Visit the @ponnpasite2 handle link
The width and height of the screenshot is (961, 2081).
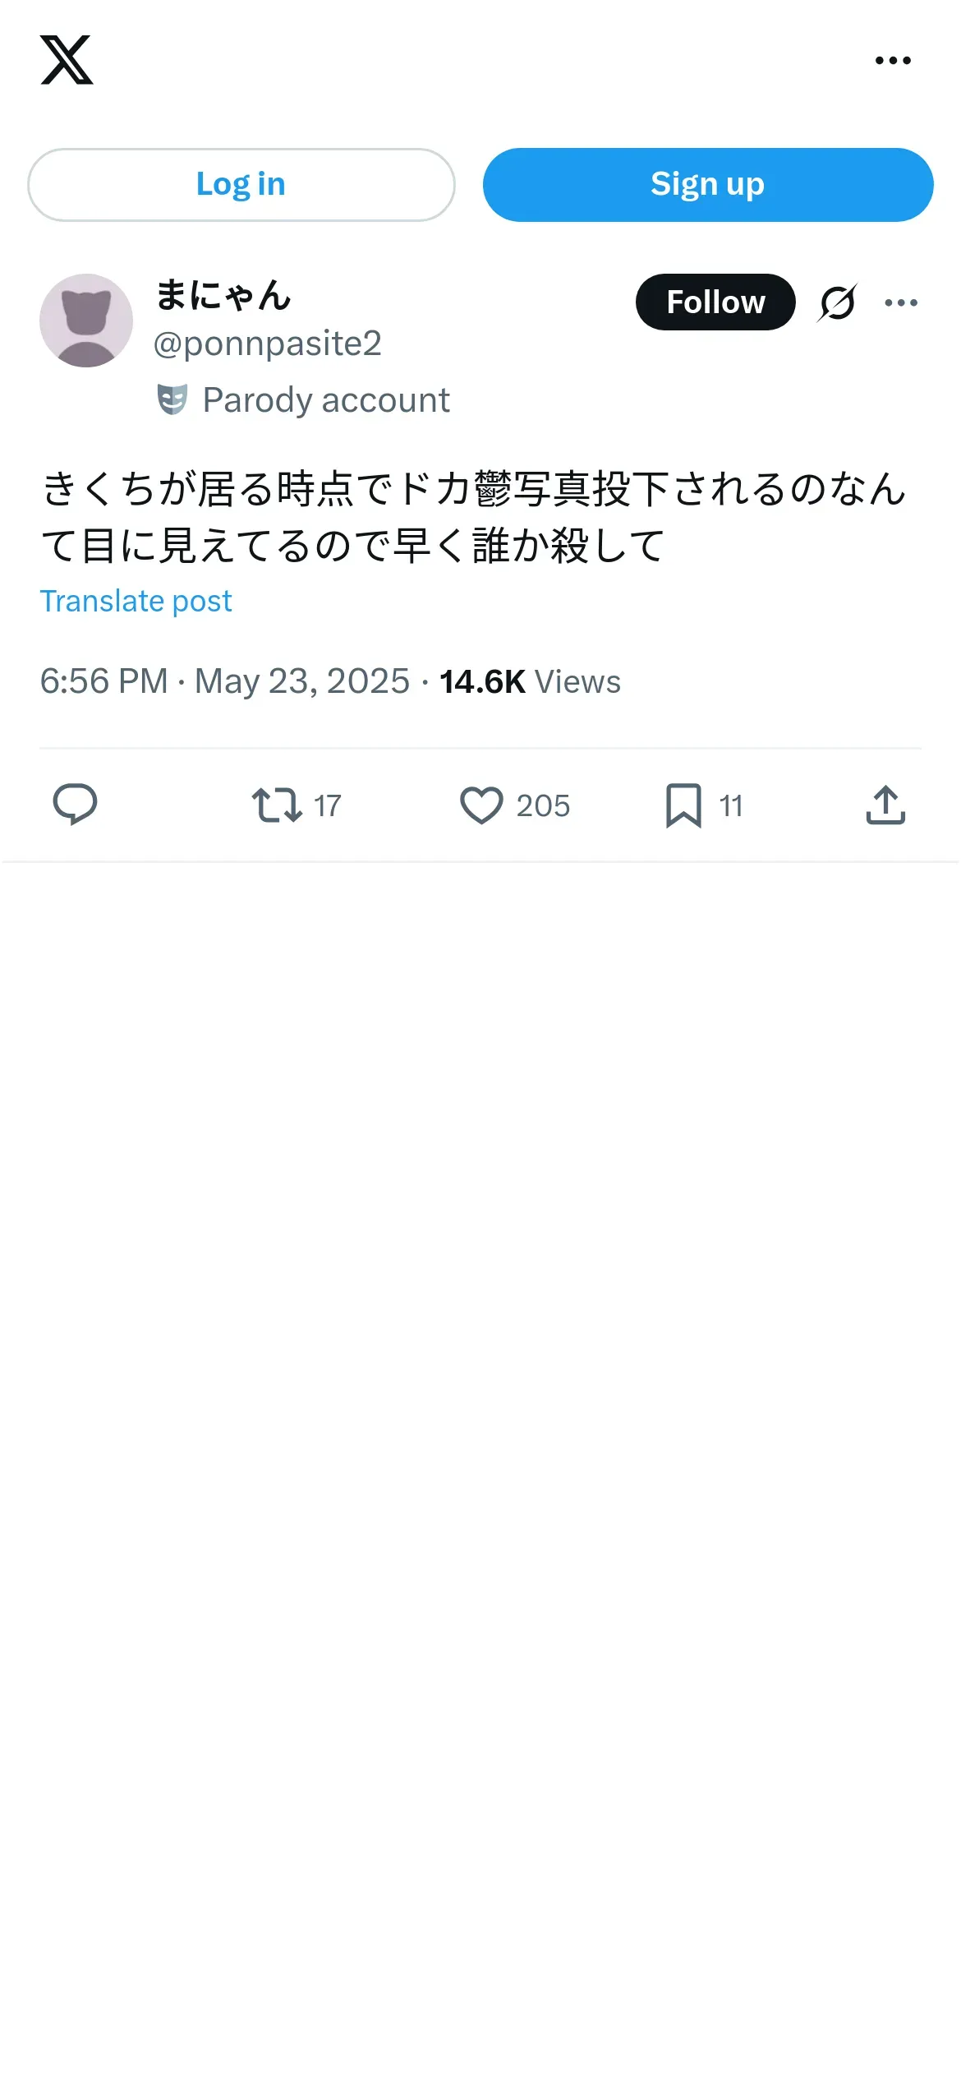[267, 344]
